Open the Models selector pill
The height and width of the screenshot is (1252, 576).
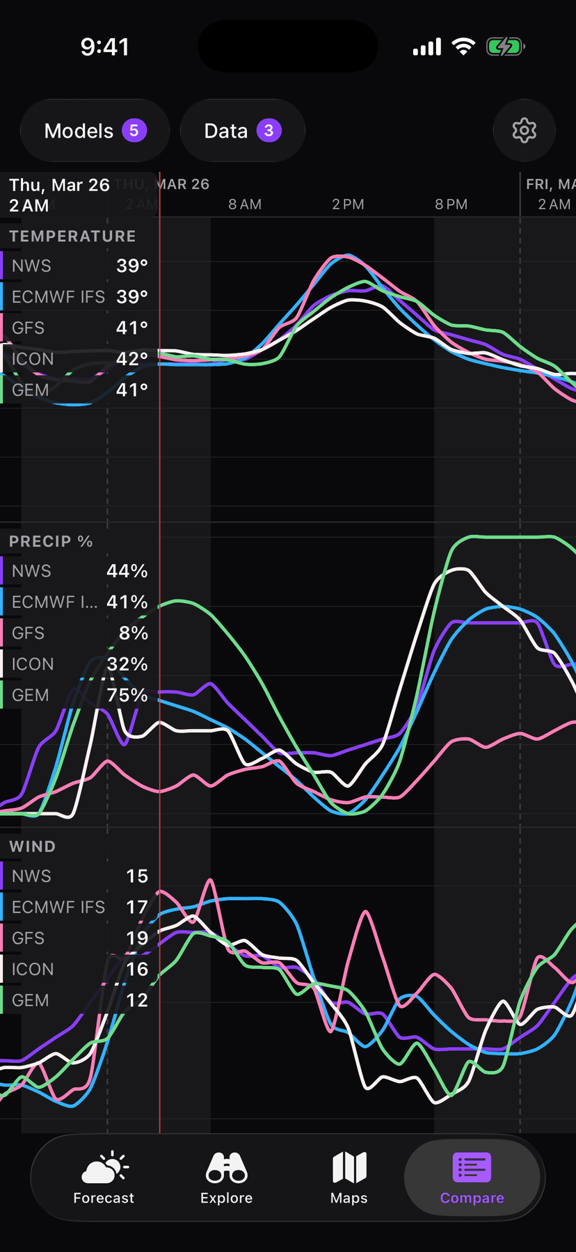(x=95, y=131)
